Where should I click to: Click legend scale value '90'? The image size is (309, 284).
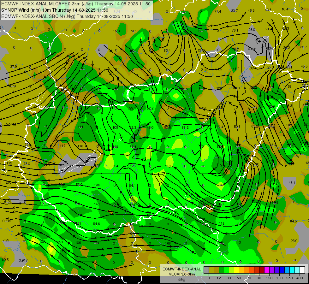(259, 278)
